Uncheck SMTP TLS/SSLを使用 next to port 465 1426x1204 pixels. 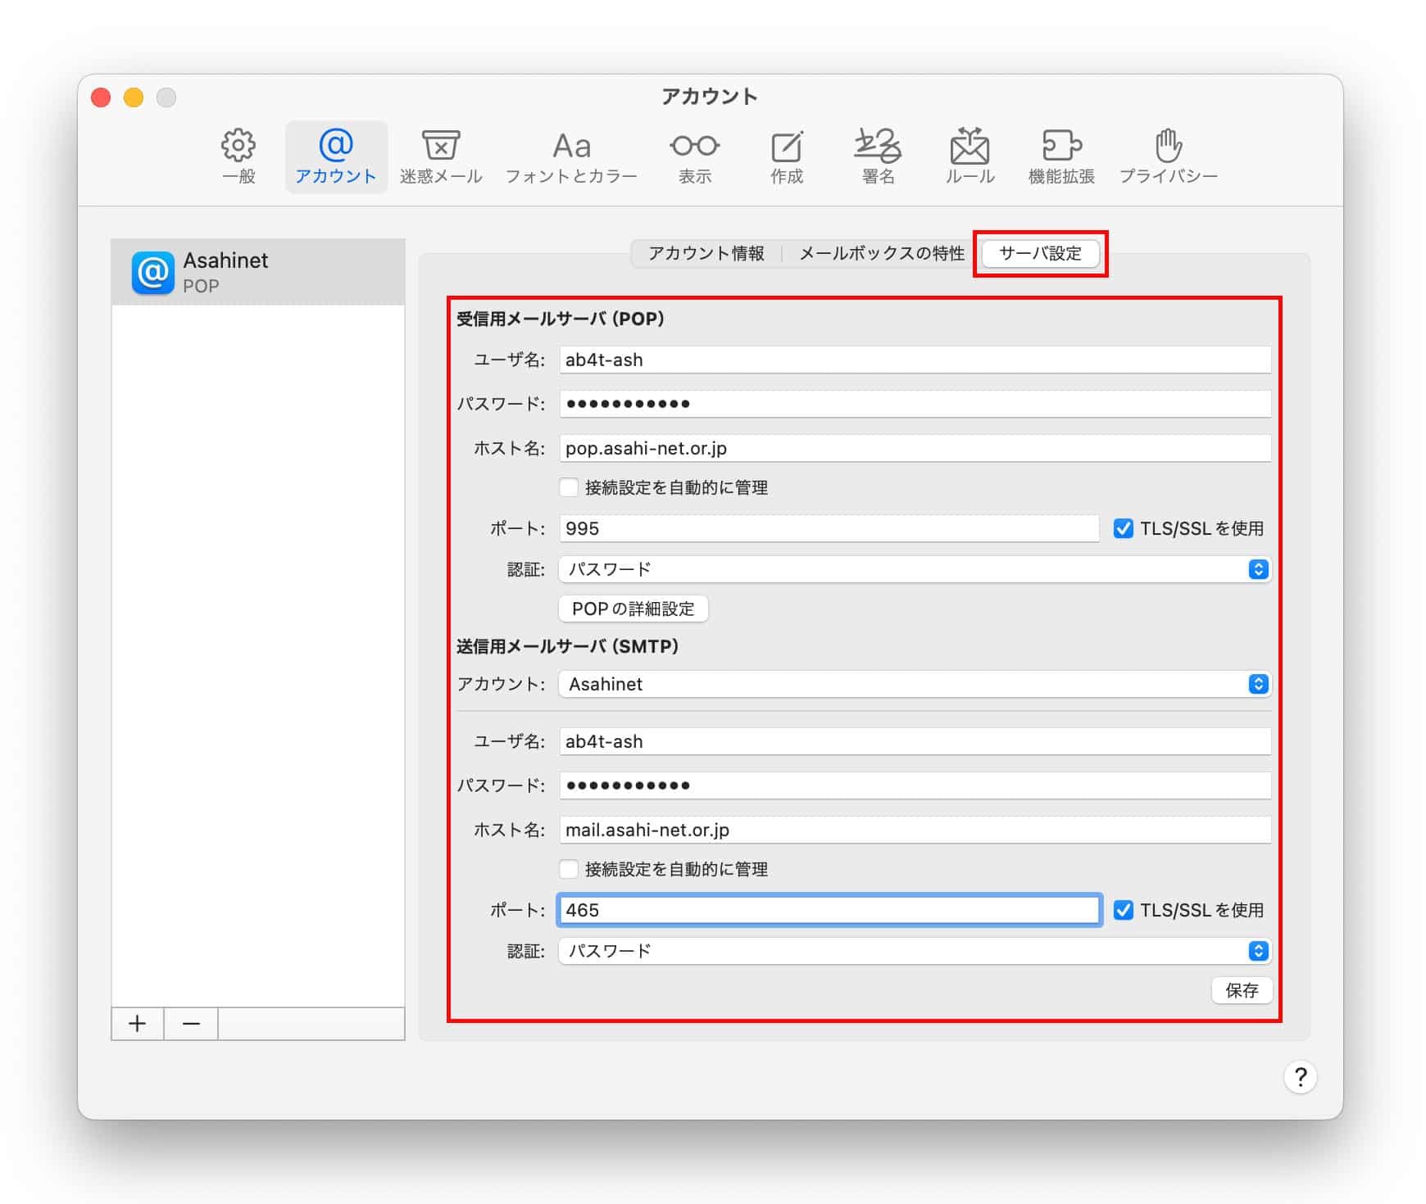click(x=1123, y=910)
